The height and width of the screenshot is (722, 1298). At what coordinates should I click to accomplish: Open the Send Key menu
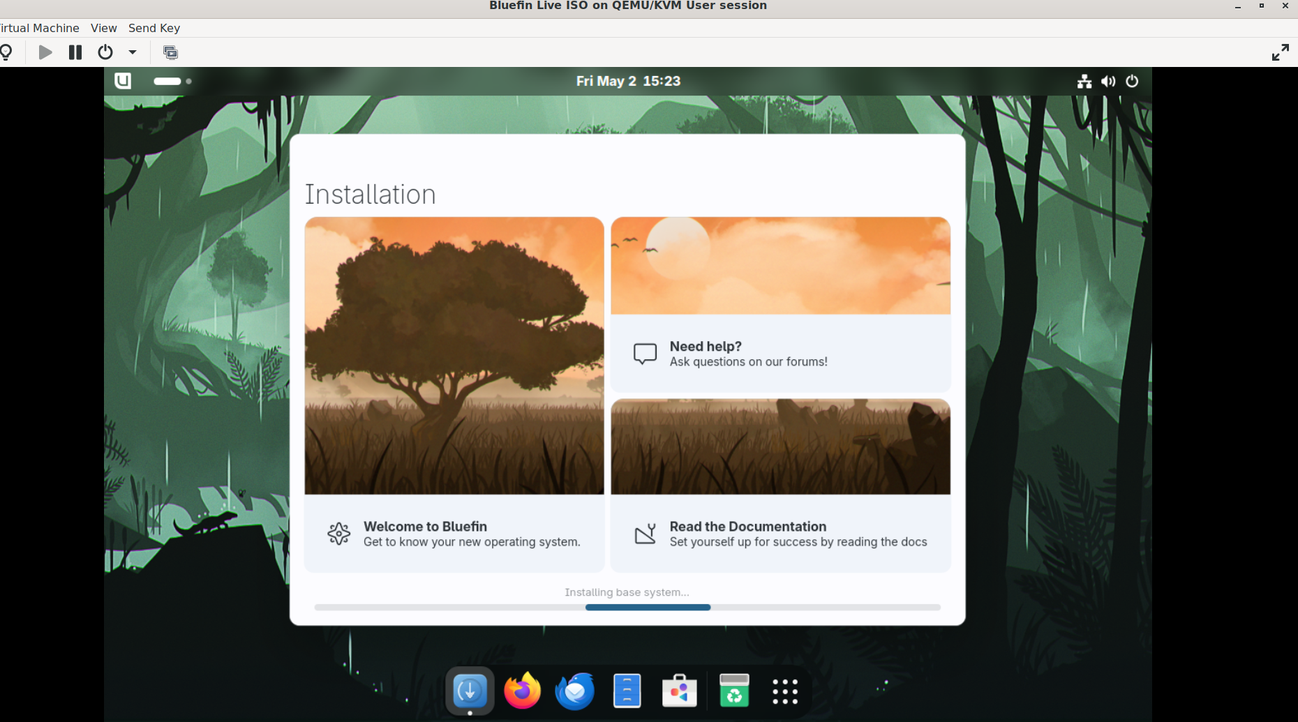tap(154, 28)
